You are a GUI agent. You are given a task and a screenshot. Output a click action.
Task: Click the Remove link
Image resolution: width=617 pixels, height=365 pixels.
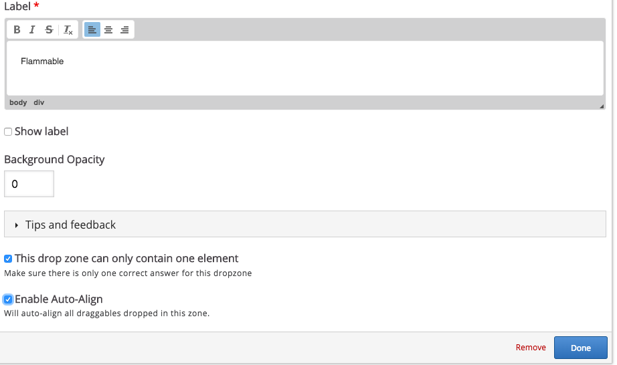coord(531,348)
